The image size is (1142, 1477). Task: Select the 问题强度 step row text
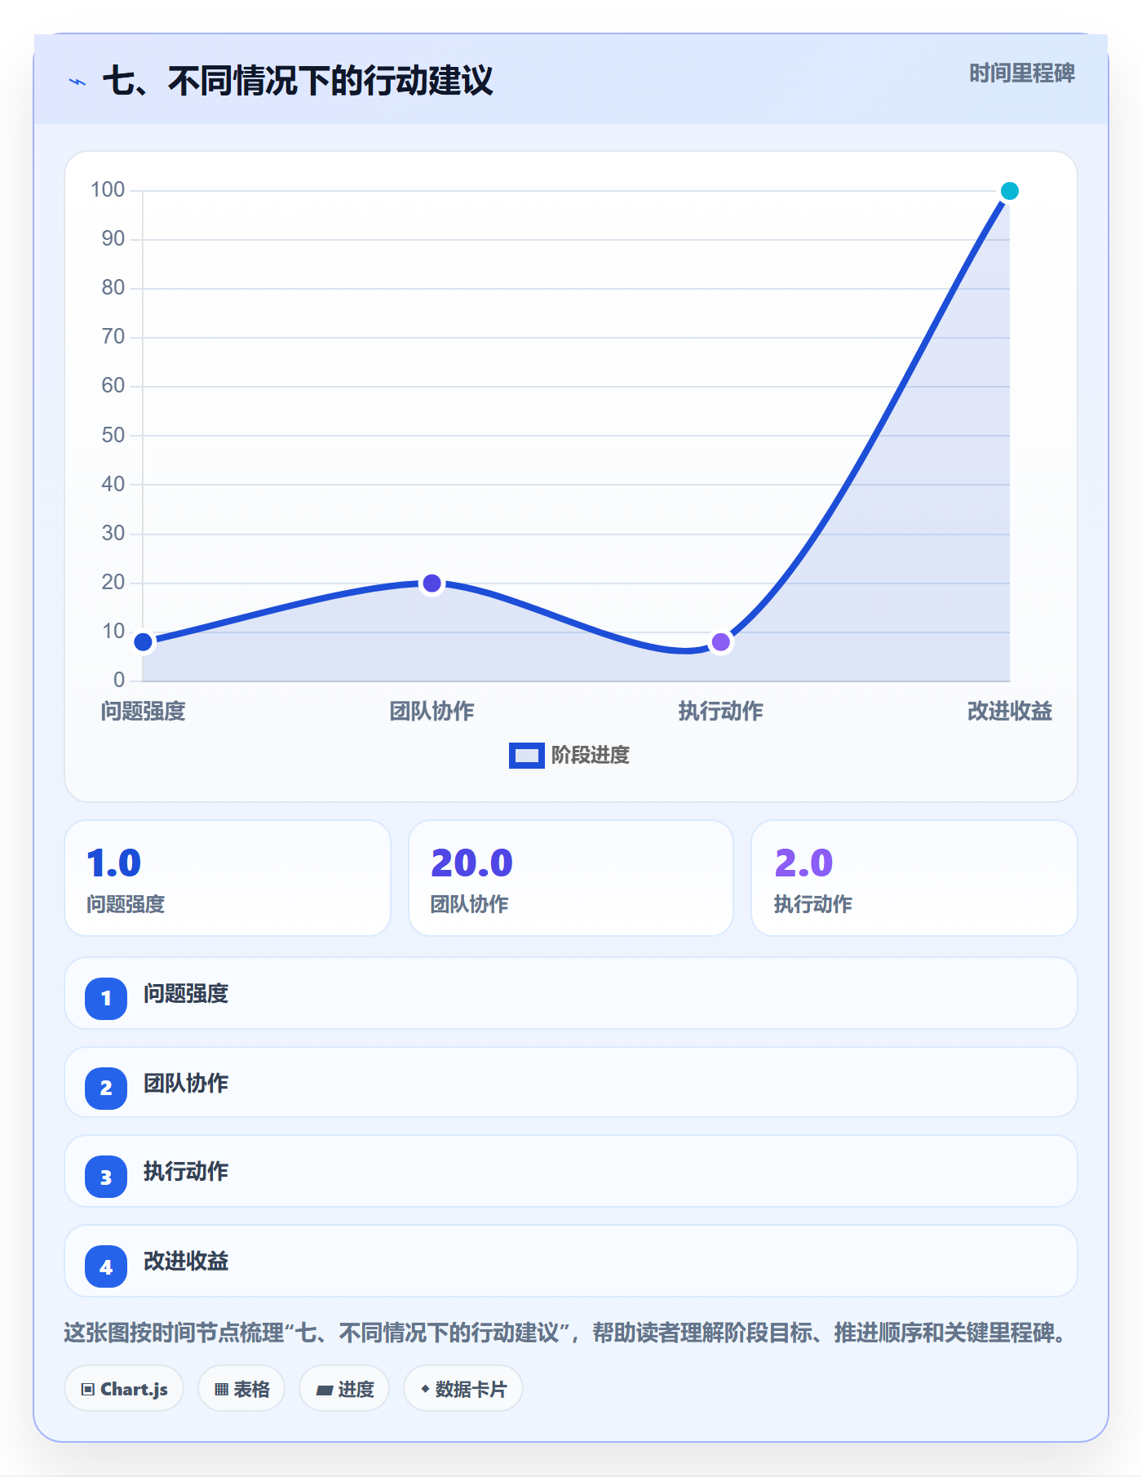[186, 994]
